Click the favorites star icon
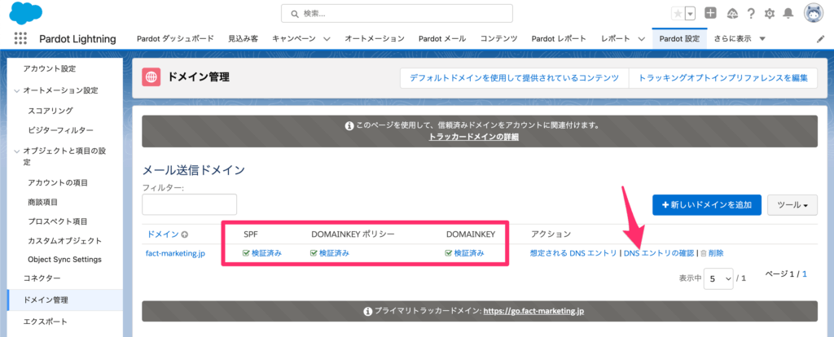 click(678, 13)
